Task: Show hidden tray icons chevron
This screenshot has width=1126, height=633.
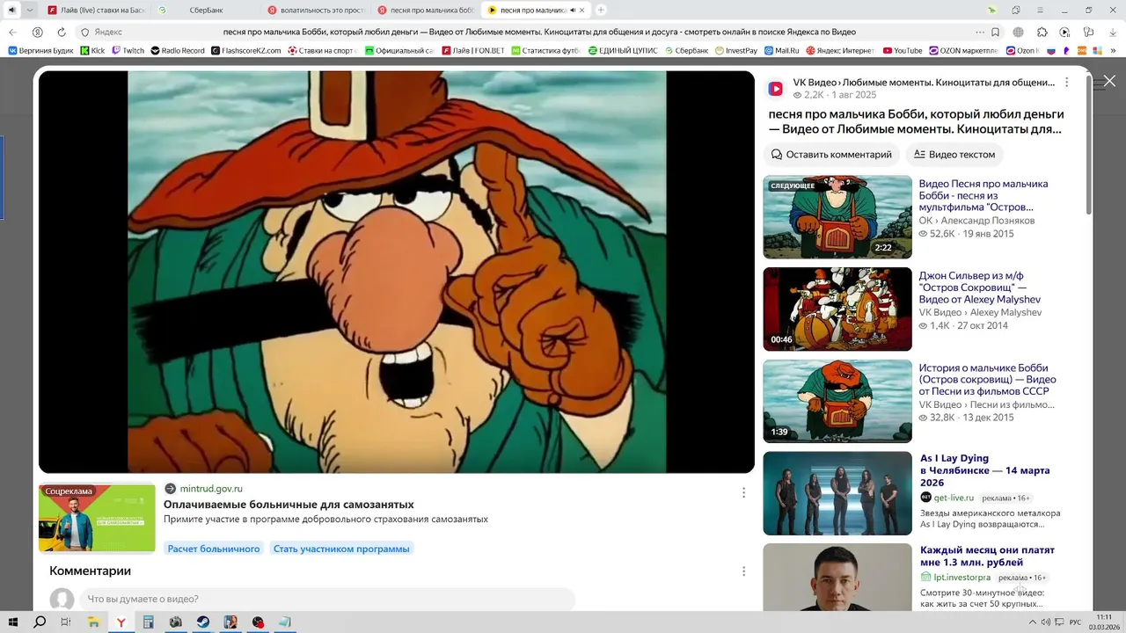Action: click(x=1032, y=622)
